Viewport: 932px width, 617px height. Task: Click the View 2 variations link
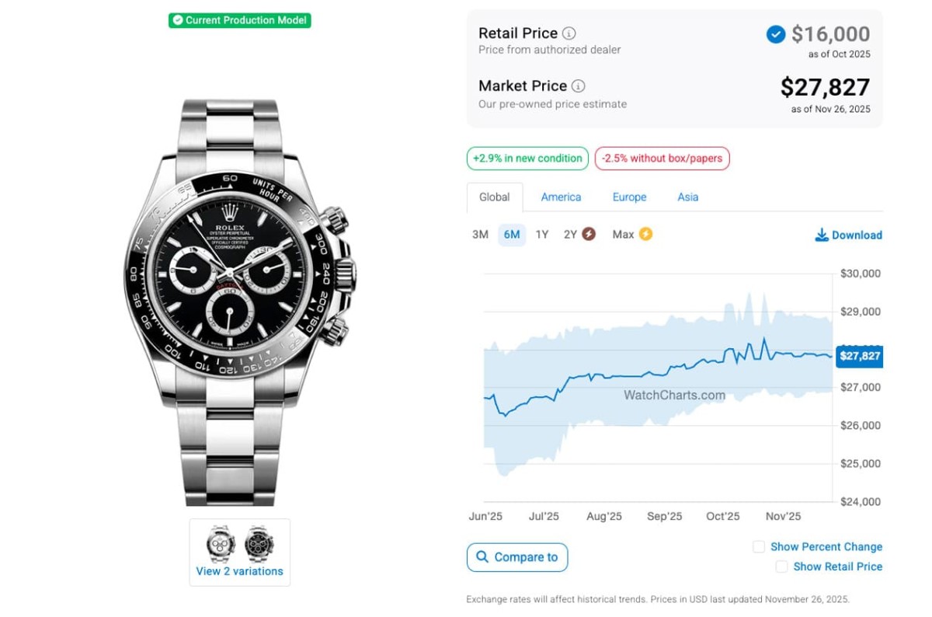coord(239,571)
